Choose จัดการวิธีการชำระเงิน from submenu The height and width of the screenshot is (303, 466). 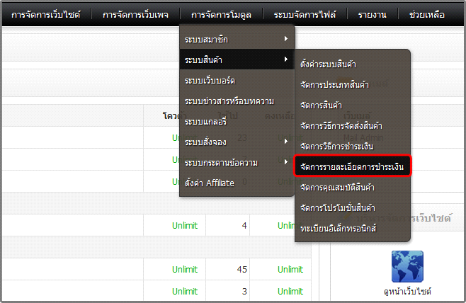tap(353, 146)
